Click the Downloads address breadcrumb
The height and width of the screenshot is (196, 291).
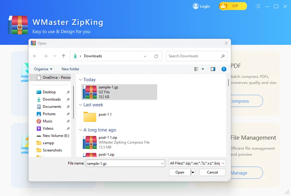pos(93,56)
